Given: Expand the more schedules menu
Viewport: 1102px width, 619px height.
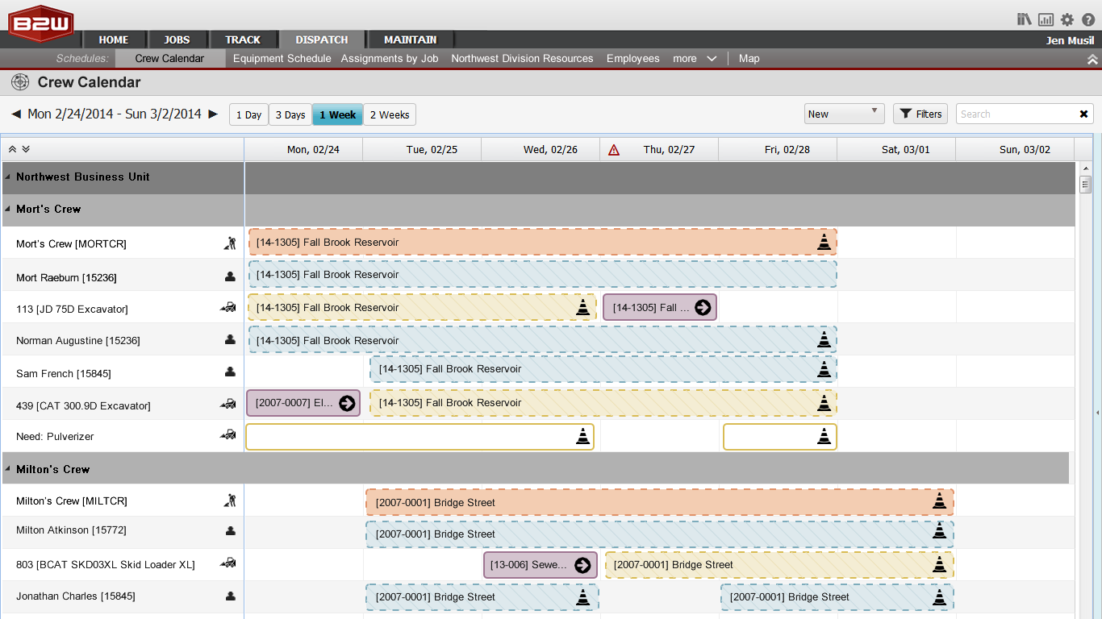Looking at the screenshot, I should [695, 59].
